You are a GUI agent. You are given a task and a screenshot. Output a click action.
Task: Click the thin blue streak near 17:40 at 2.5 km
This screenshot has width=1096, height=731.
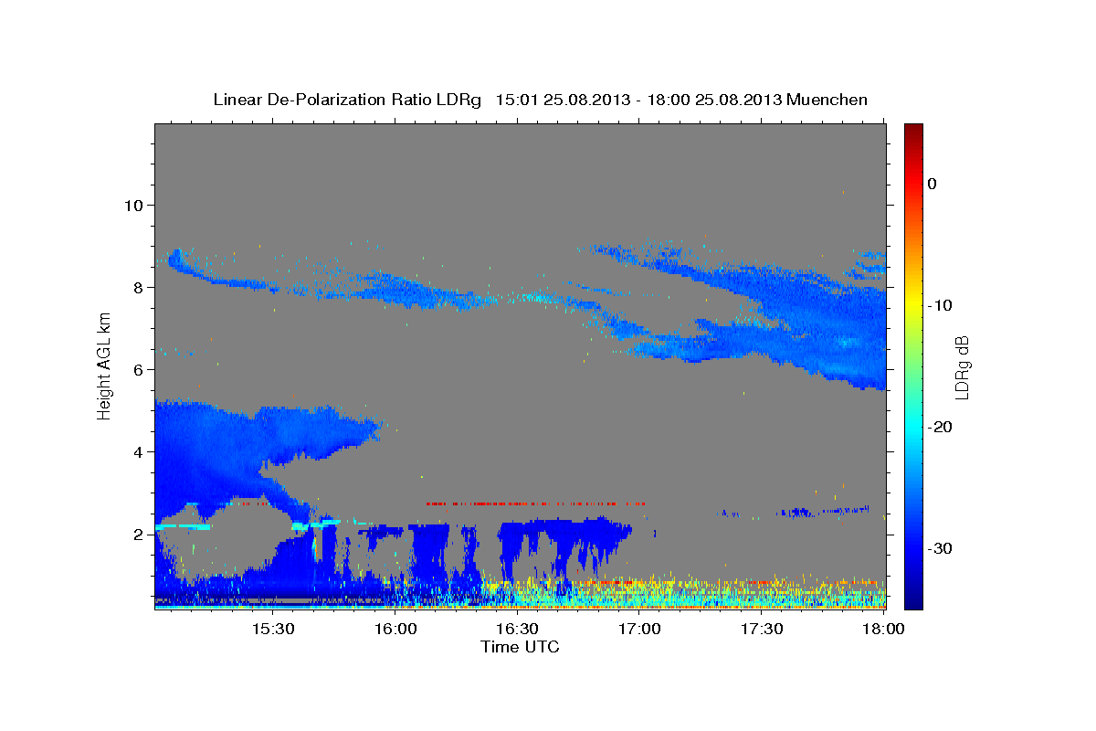click(795, 512)
